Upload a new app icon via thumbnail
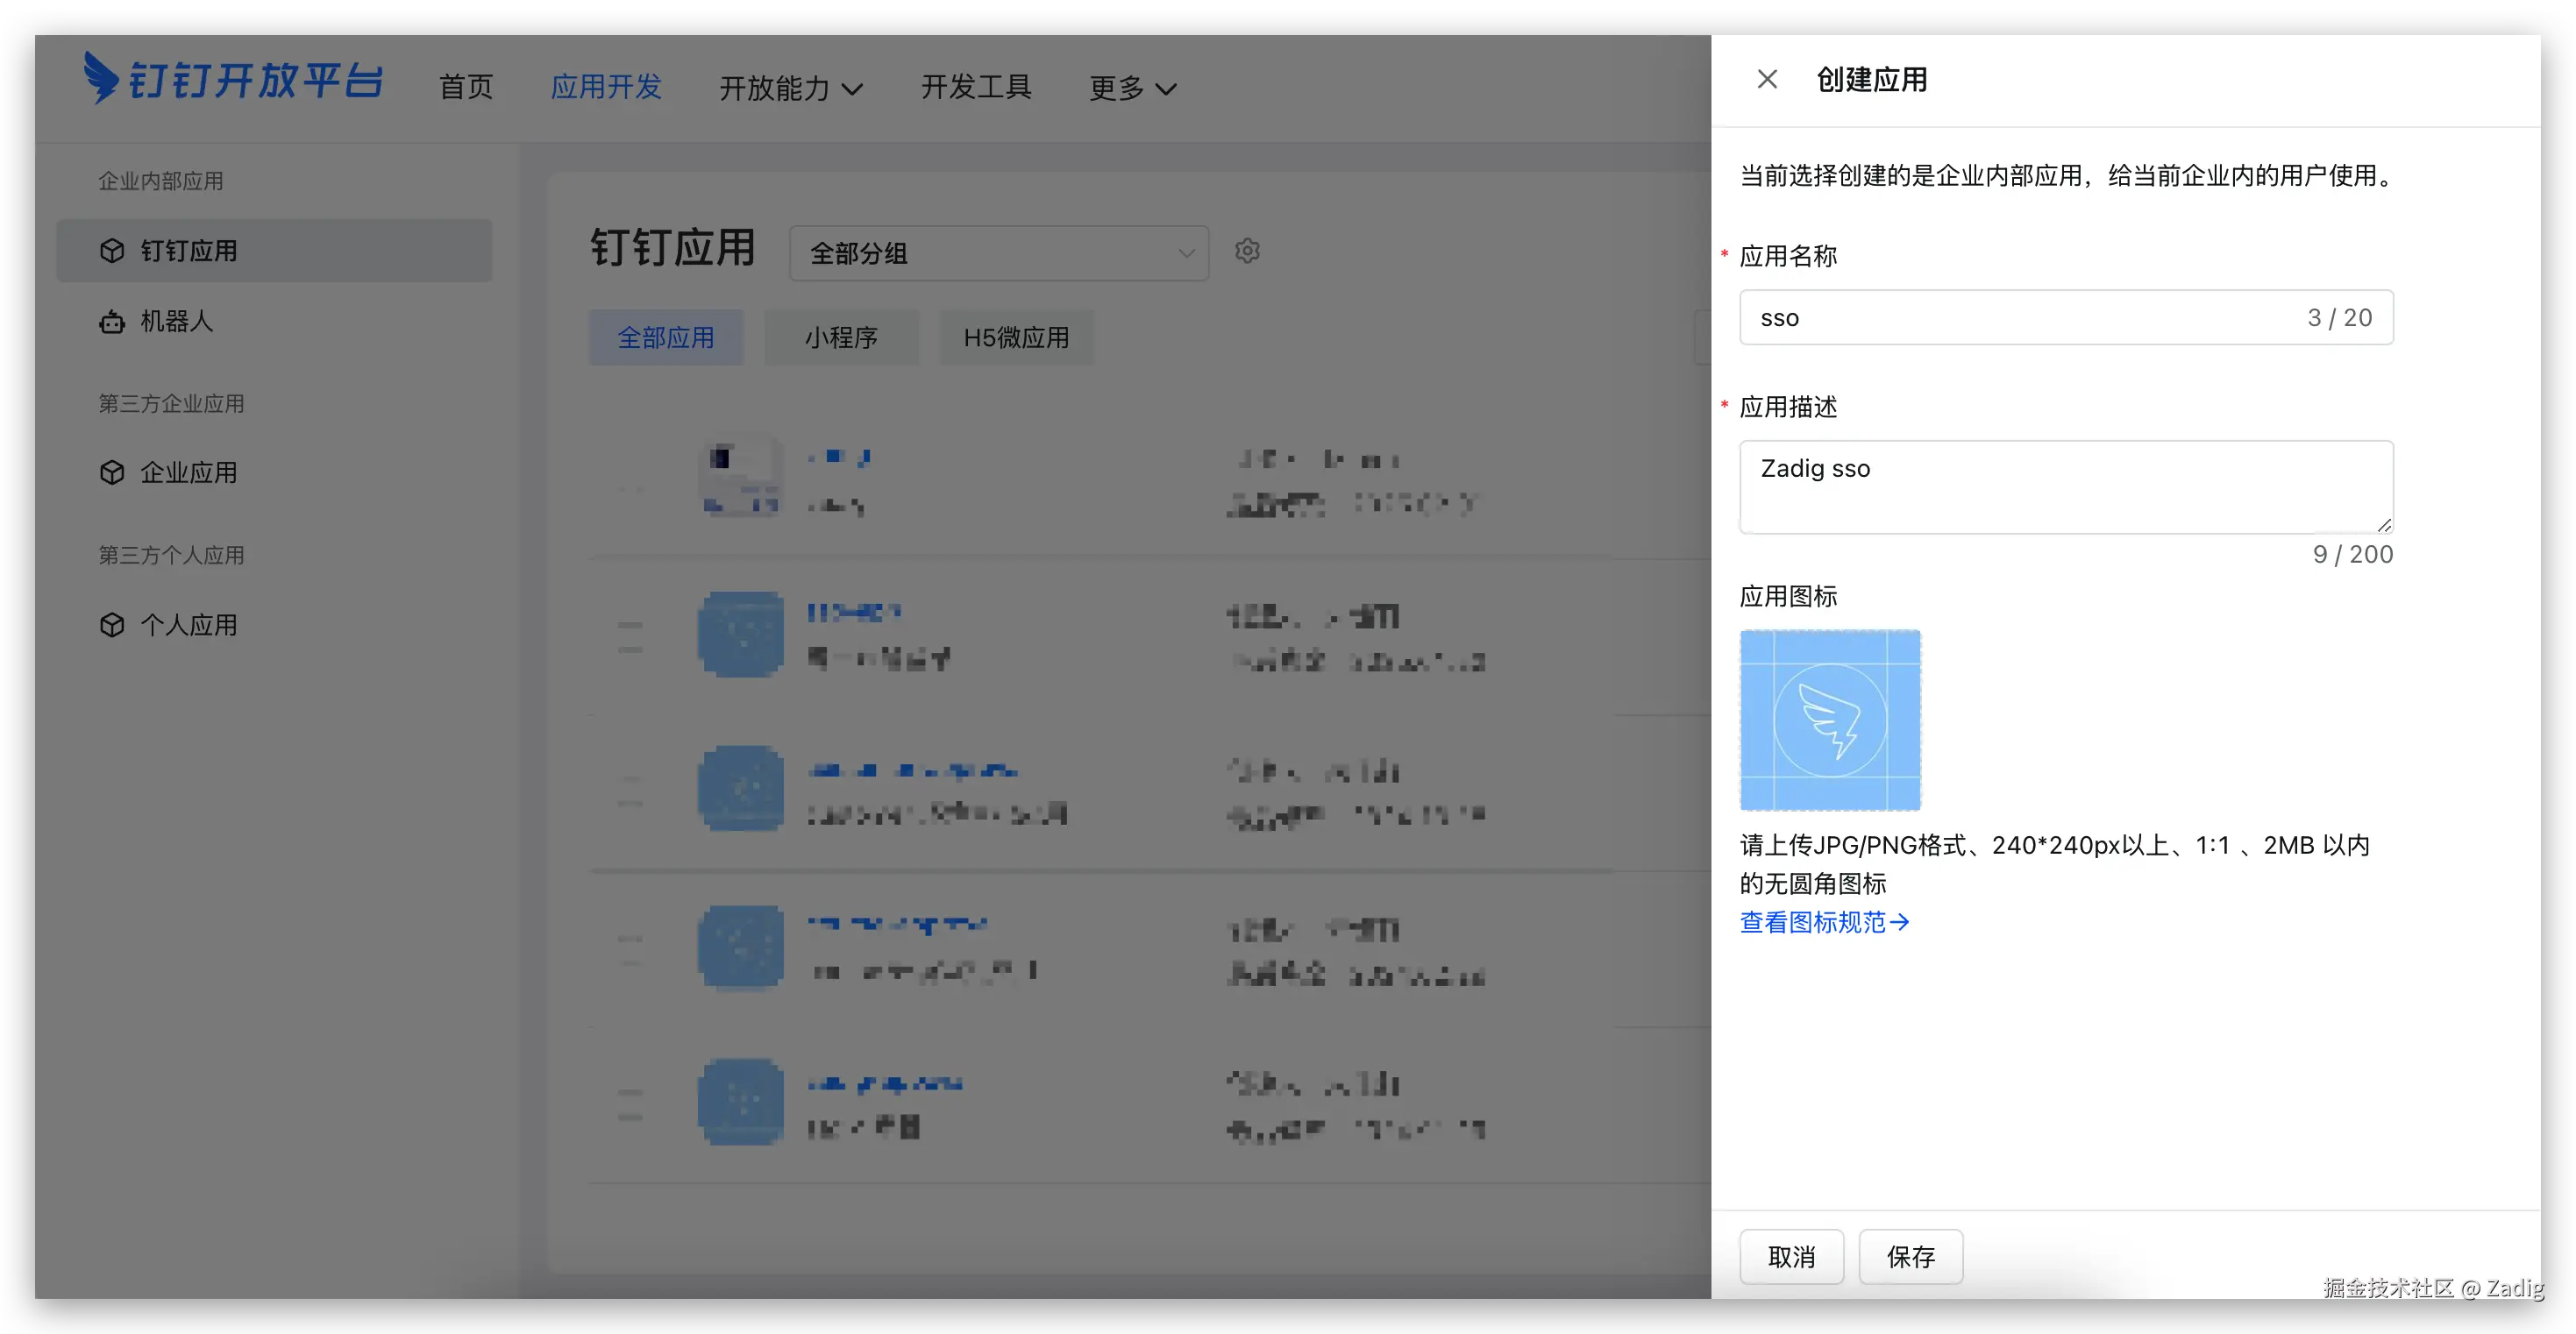The image size is (2576, 1334). click(x=1830, y=720)
